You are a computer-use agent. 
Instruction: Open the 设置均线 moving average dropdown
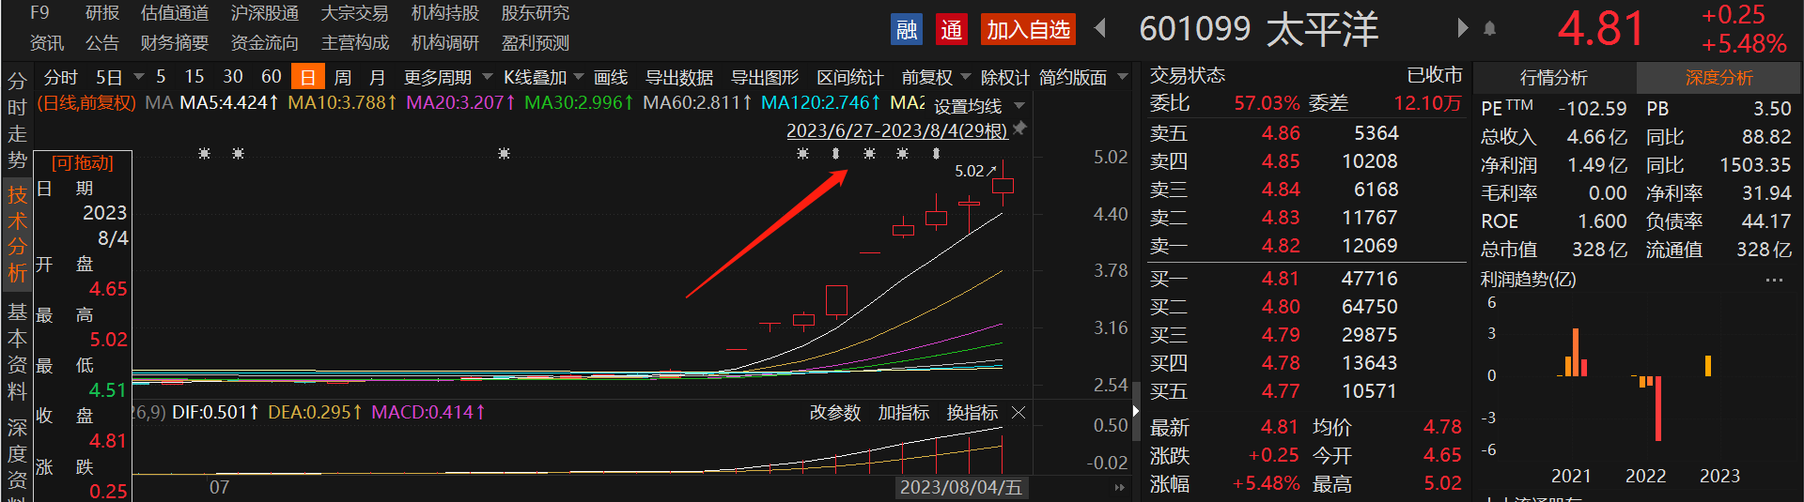[979, 106]
